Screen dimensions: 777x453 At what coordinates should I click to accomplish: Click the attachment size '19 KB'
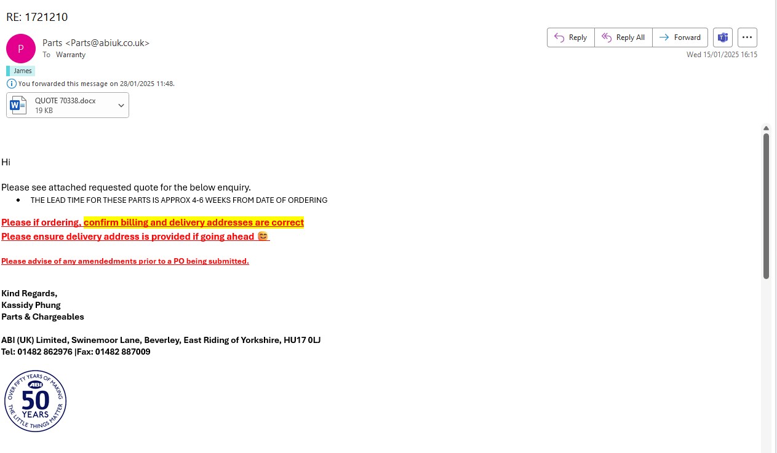coord(44,111)
